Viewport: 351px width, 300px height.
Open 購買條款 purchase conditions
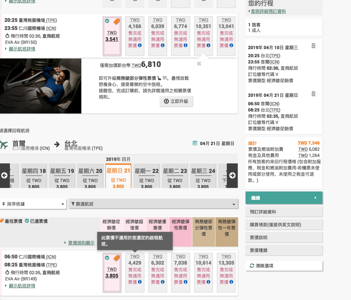tap(284, 225)
